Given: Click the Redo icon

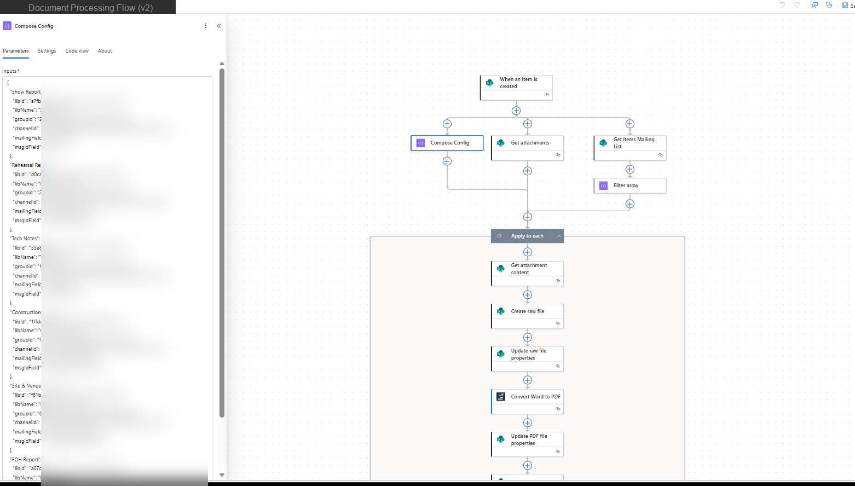Looking at the screenshot, I should coord(797,5).
